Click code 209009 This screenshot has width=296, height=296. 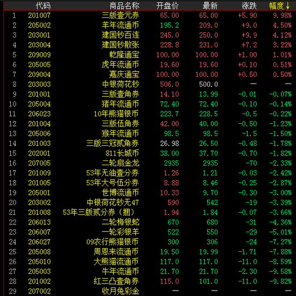point(39,55)
